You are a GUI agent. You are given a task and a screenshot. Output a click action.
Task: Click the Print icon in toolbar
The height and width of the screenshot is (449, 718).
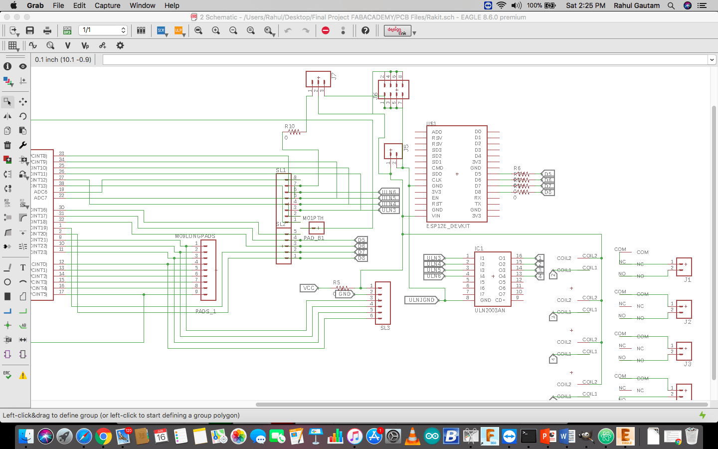coord(47,30)
